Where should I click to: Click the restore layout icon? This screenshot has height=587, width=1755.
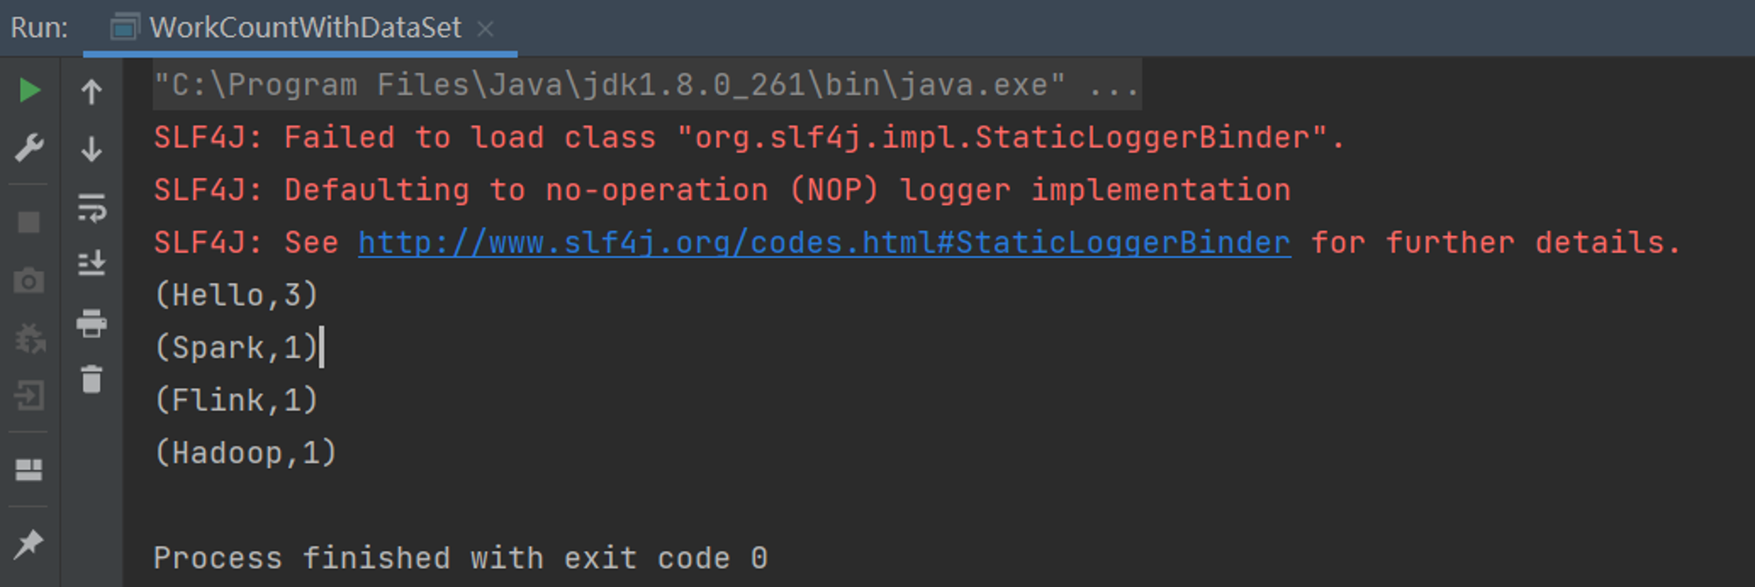29,470
